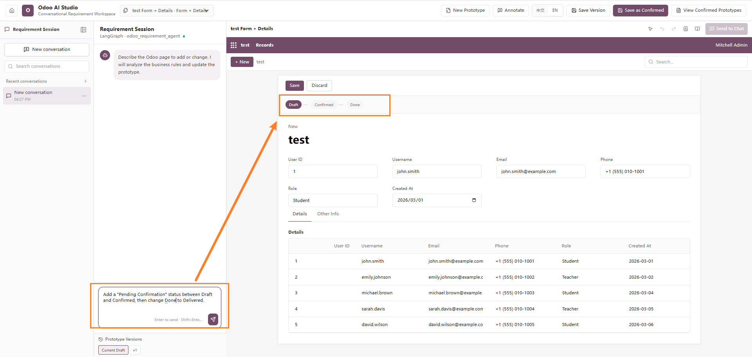Go to the home icon button
Viewport: 752px width, 357px height.
point(12,11)
